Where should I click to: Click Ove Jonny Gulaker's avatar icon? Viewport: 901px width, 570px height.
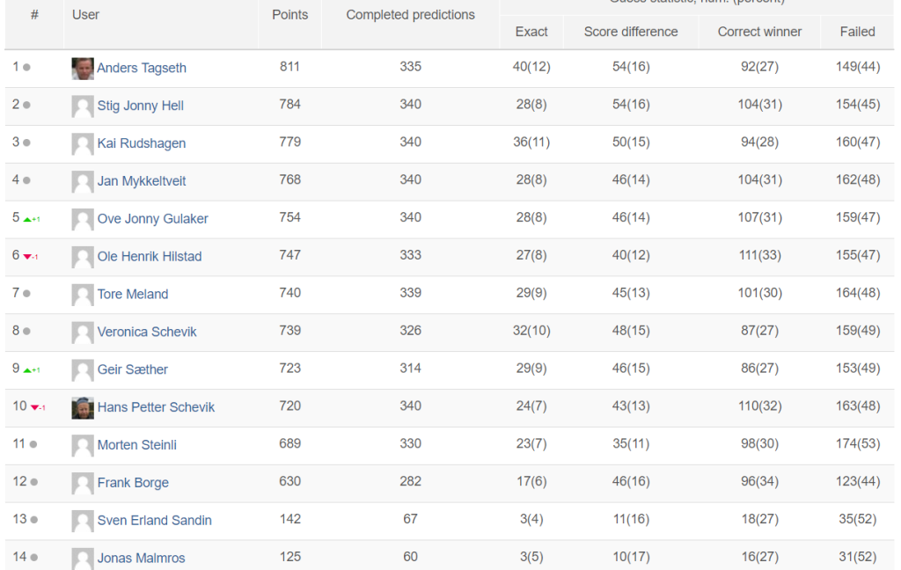(x=83, y=219)
